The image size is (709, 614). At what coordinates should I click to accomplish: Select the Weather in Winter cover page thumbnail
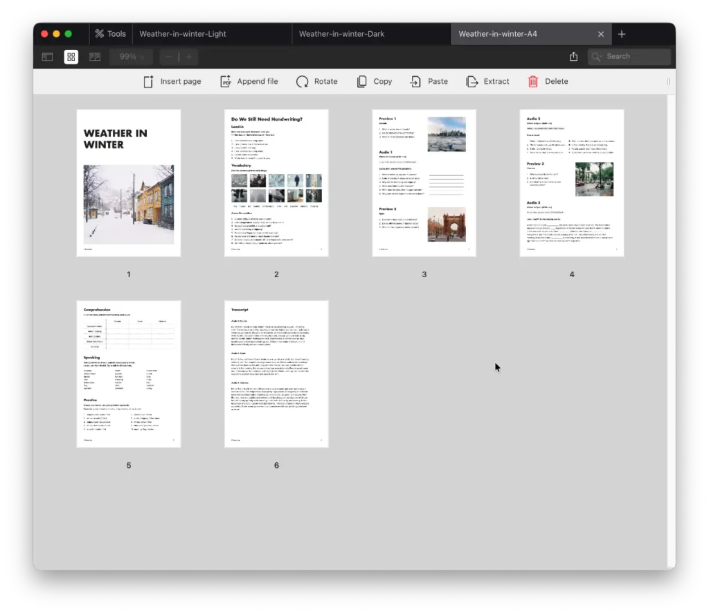pos(129,183)
